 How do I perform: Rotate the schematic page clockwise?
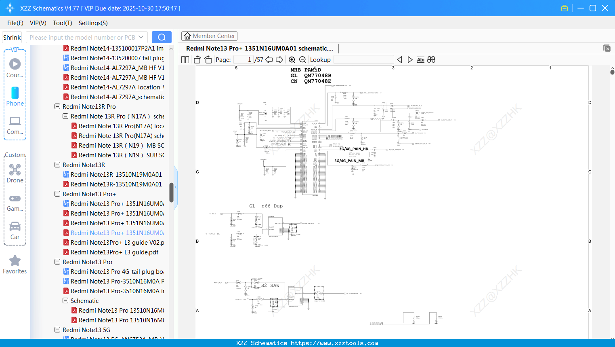pos(208,59)
